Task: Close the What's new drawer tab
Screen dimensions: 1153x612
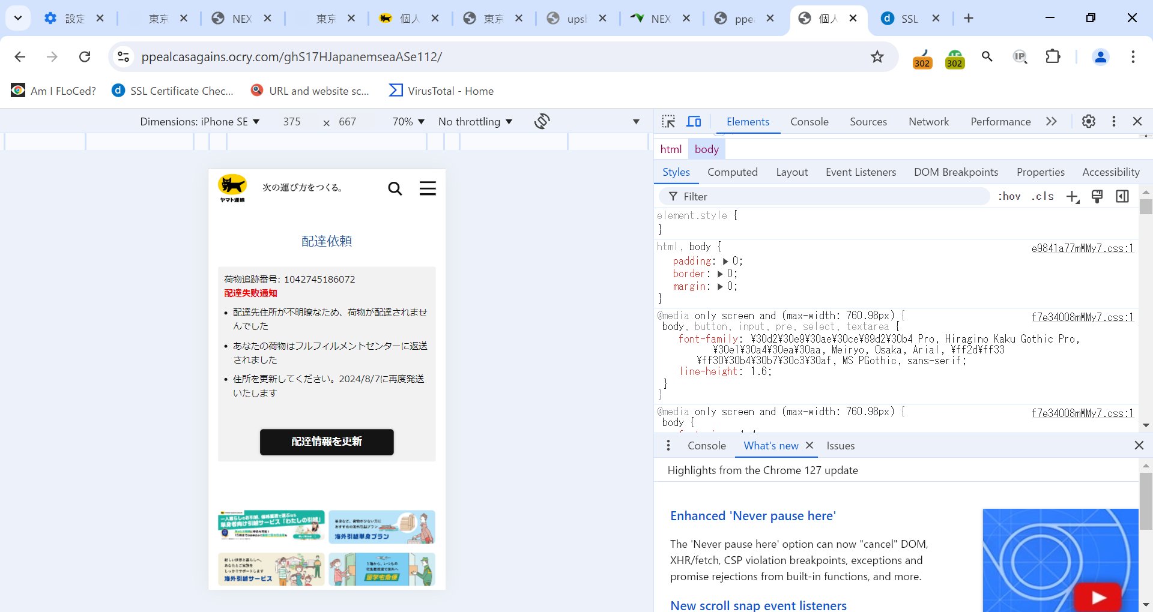Action: click(810, 445)
